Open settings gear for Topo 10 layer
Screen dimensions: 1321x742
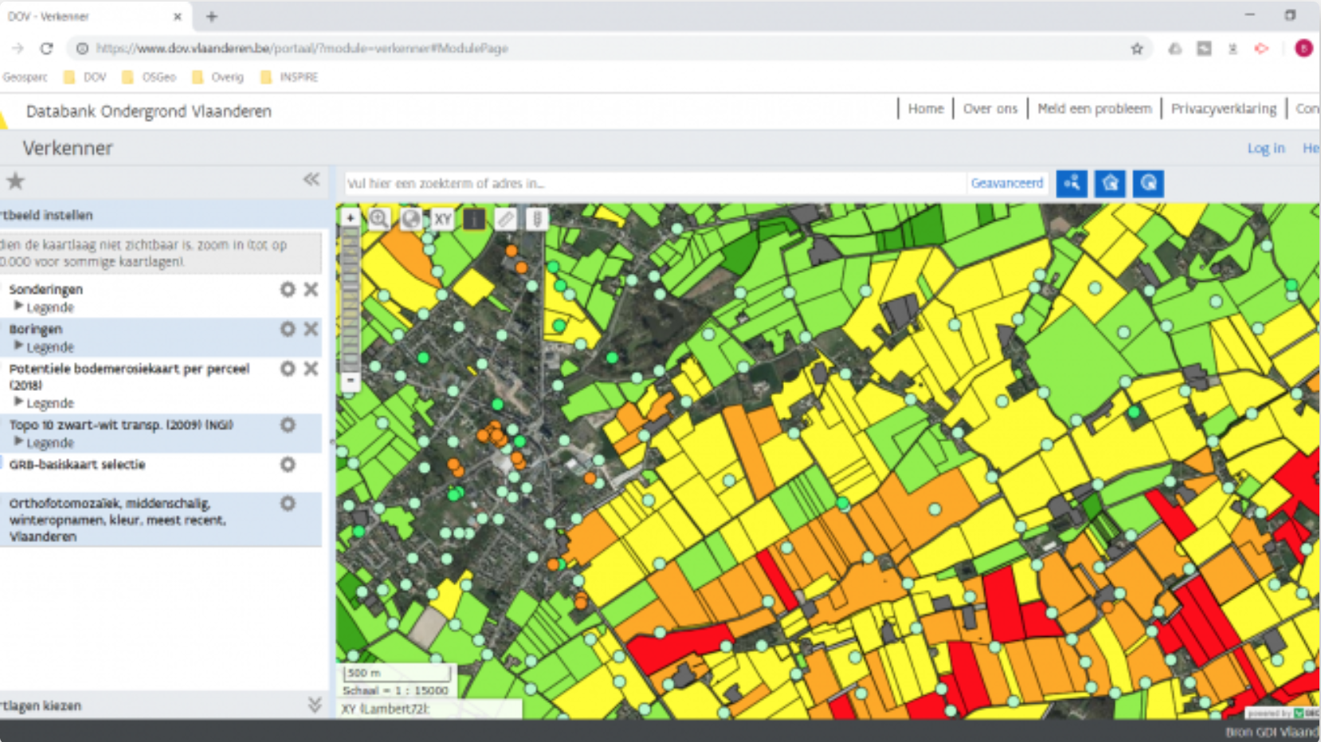(x=288, y=425)
